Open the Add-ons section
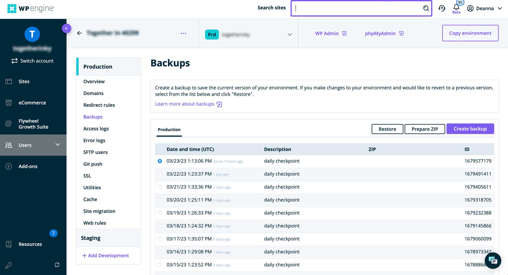Screen dimensions: 508x275 click(28, 166)
